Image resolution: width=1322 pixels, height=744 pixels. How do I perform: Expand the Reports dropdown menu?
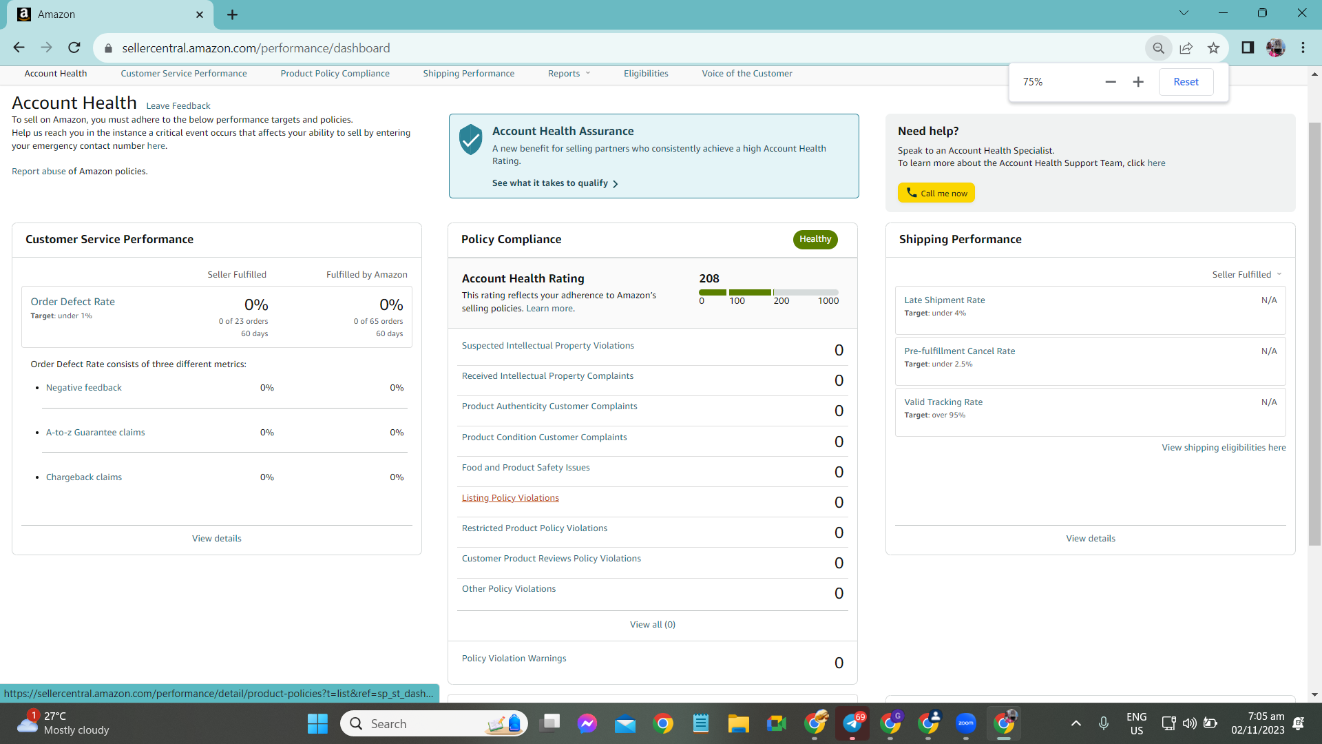[x=569, y=74]
